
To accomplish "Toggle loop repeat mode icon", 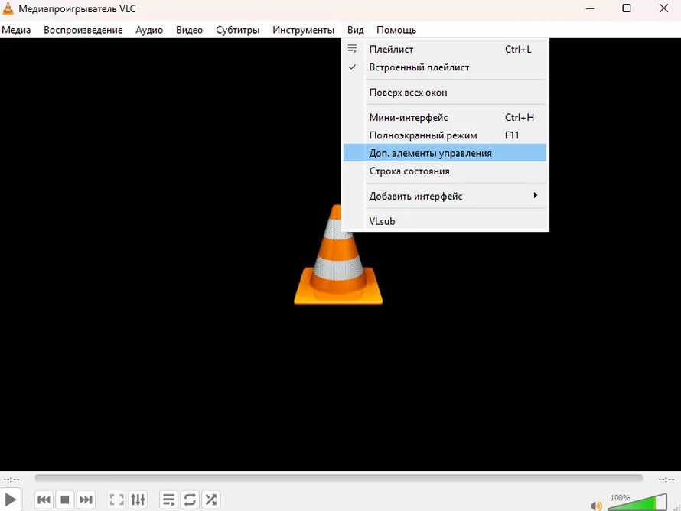I will coord(190,500).
